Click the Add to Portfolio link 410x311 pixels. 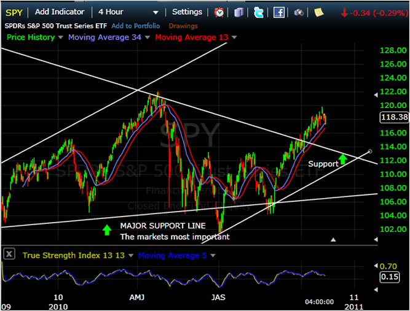[x=135, y=26]
